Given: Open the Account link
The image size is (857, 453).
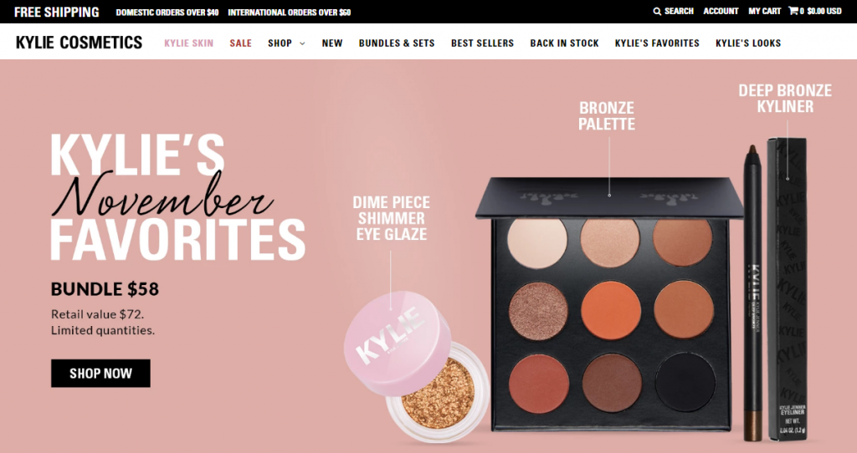Looking at the screenshot, I should pos(721,11).
